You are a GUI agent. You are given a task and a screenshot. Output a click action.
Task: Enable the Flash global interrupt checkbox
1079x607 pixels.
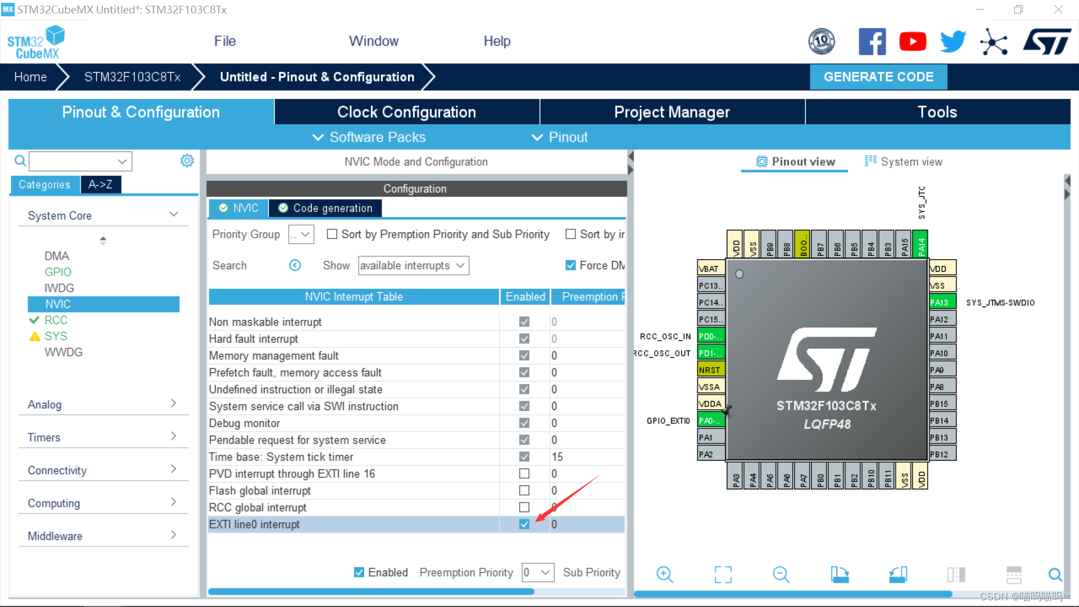524,490
